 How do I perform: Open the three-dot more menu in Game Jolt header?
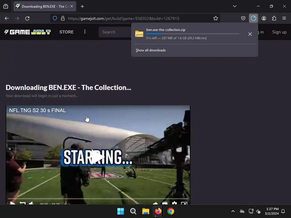85,32
